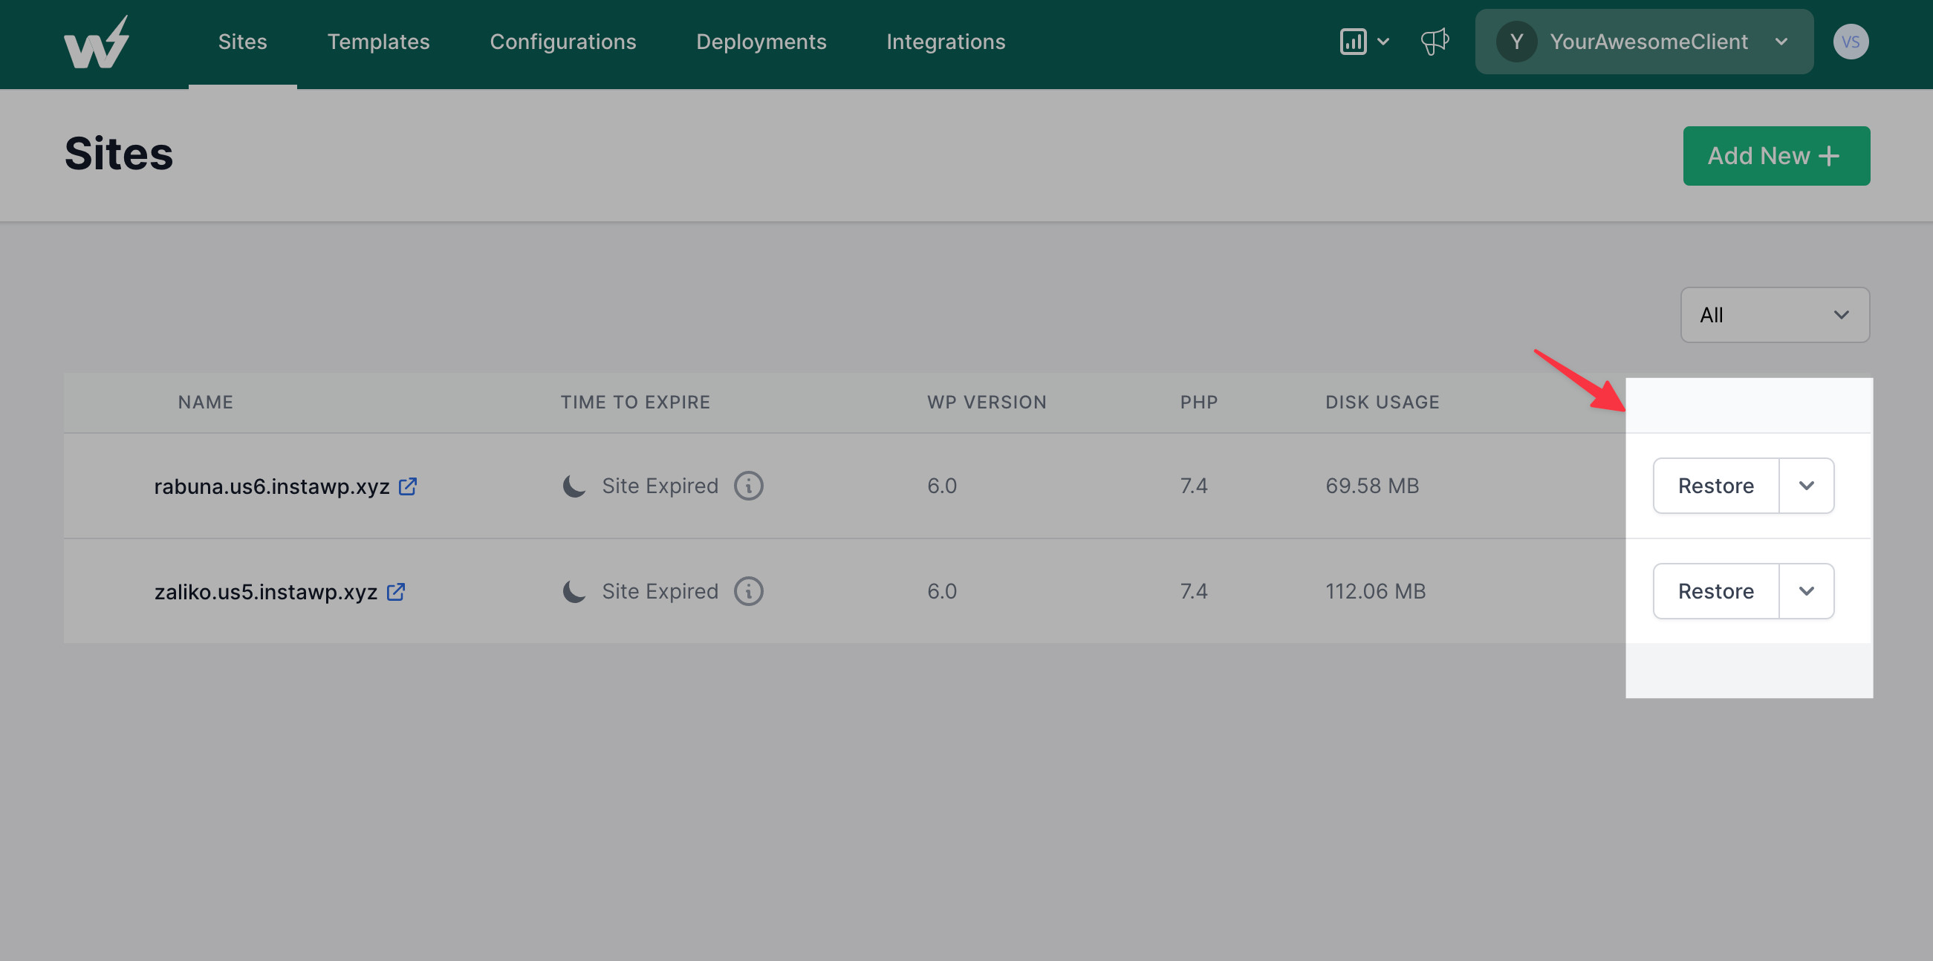Click WP version 6.0 in rabuna row
Screen dimensions: 1933x961
(942, 486)
